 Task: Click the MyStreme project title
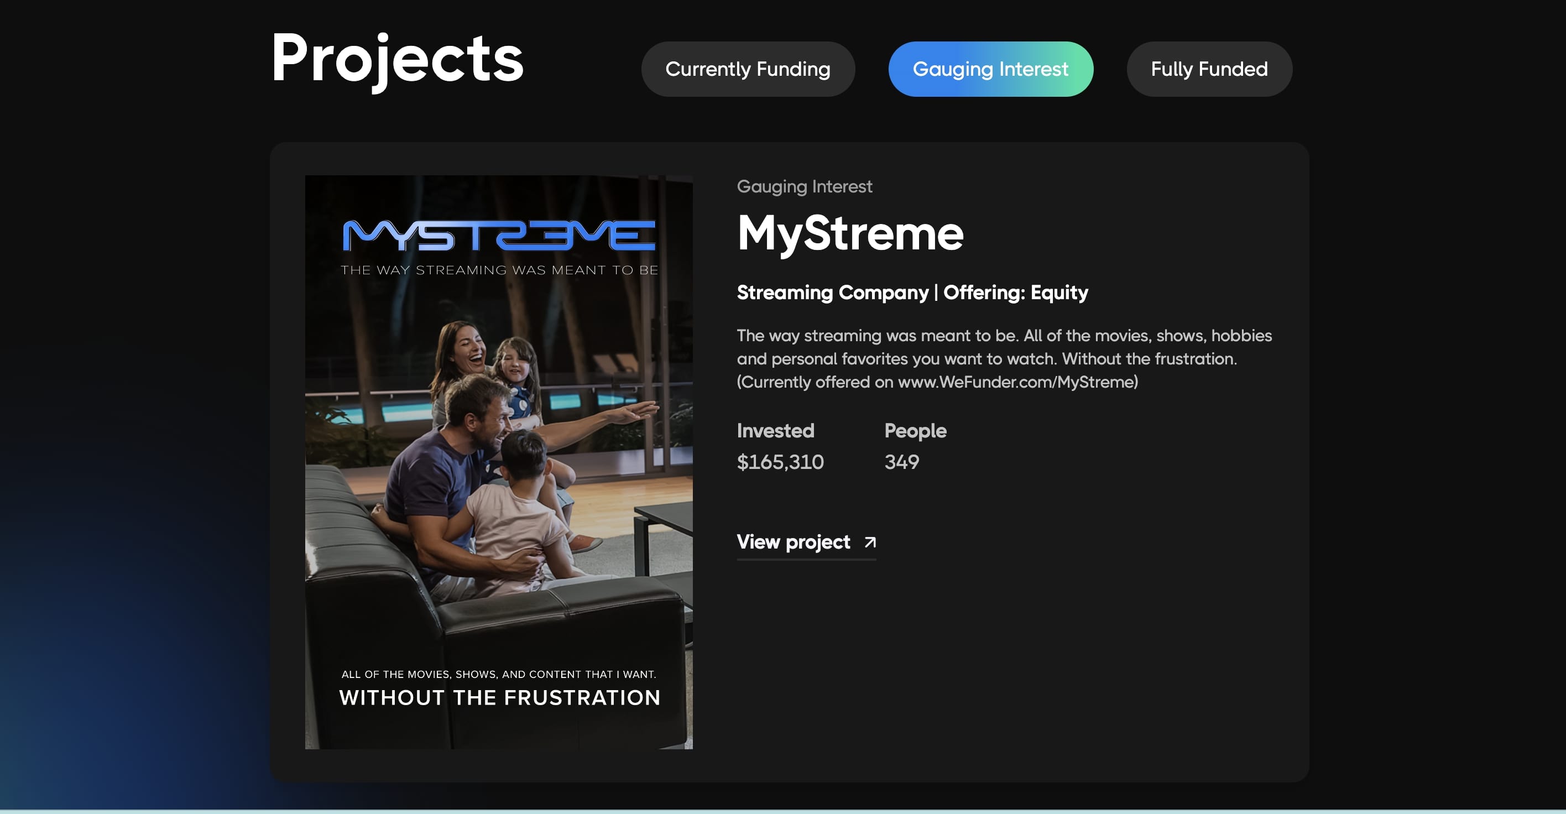click(850, 233)
